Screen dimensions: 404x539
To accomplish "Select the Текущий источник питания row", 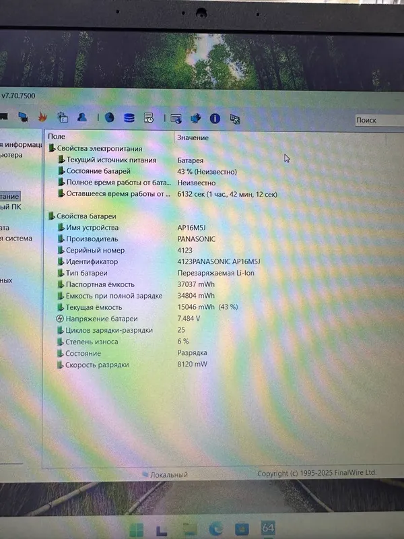I will coord(111,160).
